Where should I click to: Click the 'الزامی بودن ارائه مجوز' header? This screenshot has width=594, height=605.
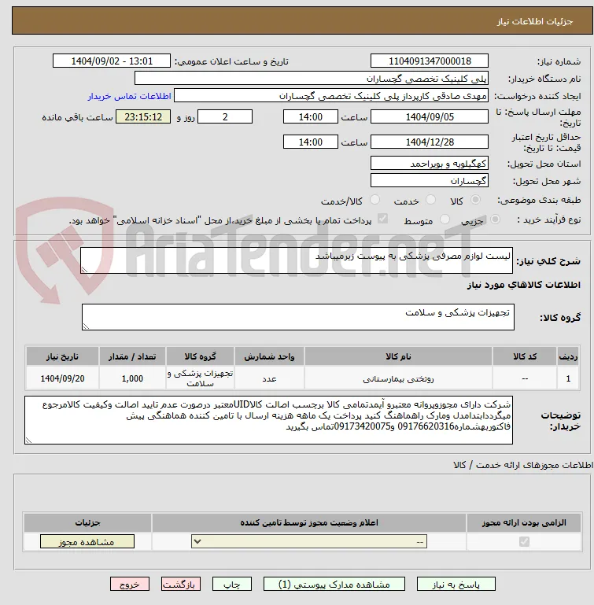click(x=524, y=522)
